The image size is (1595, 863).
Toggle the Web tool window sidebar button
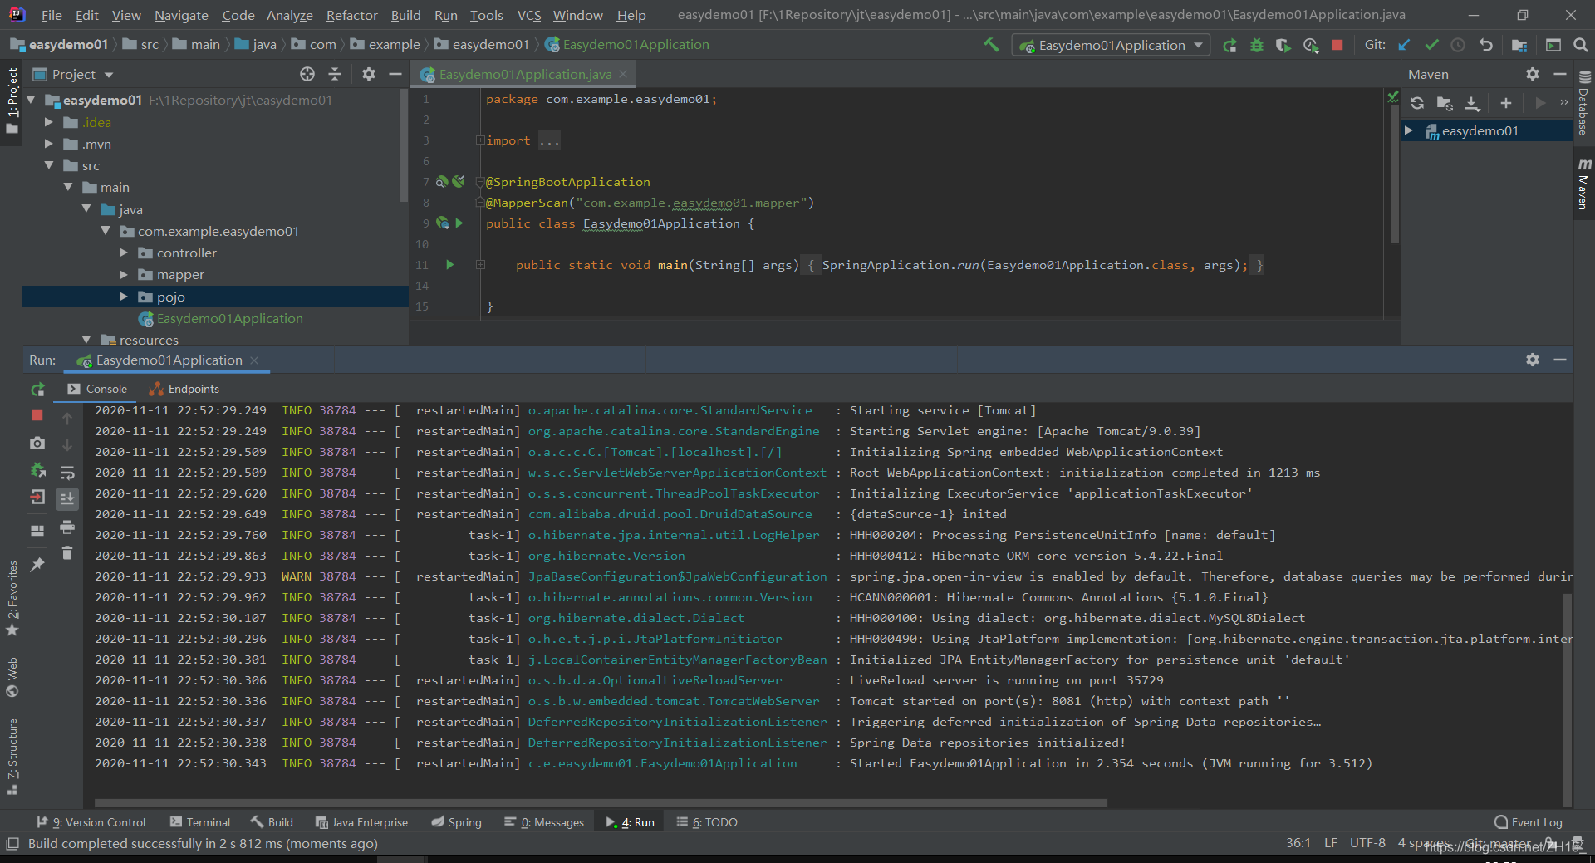[x=12, y=677]
